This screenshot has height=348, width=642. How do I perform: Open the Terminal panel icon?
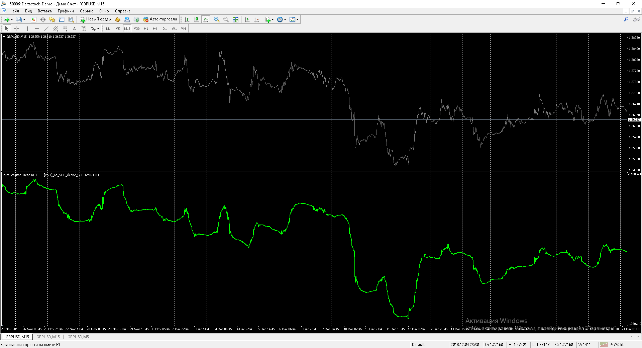coord(62,19)
